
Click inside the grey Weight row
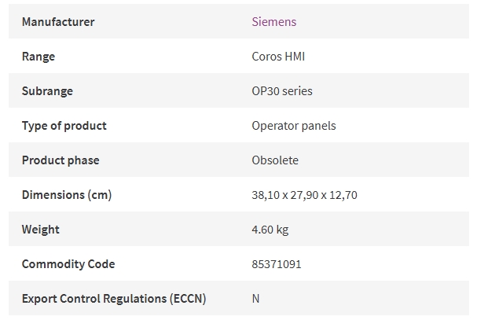point(239,229)
